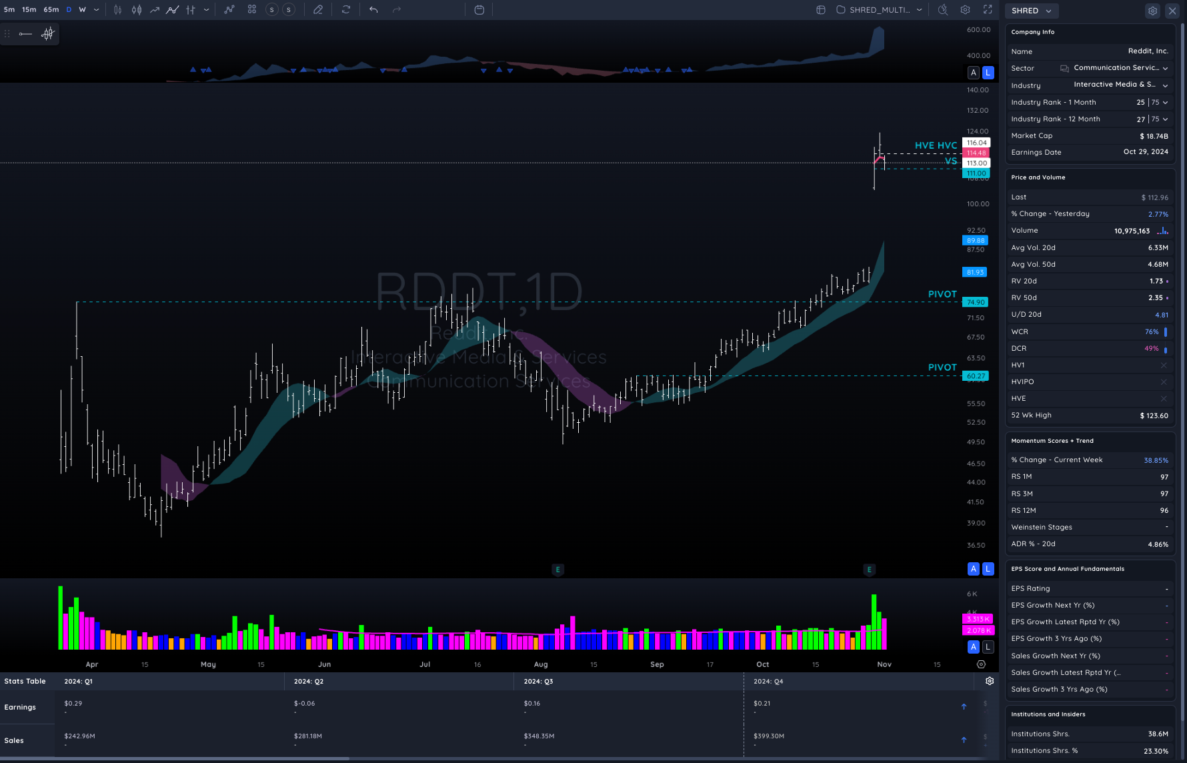The image size is (1187, 763).
Task: Click the upward arrow in Sales row
Action: click(964, 740)
